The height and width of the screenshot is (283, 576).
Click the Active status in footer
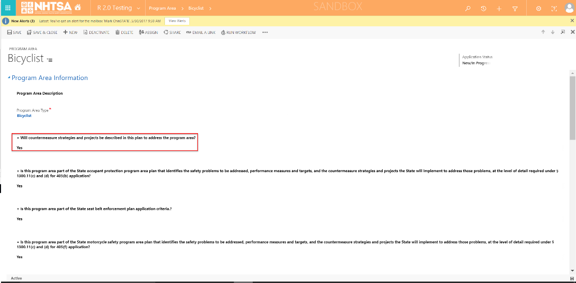point(16,278)
